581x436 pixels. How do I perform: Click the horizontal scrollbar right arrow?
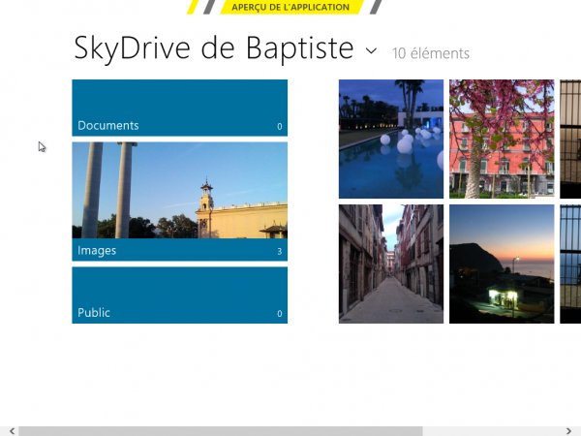click(570, 430)
